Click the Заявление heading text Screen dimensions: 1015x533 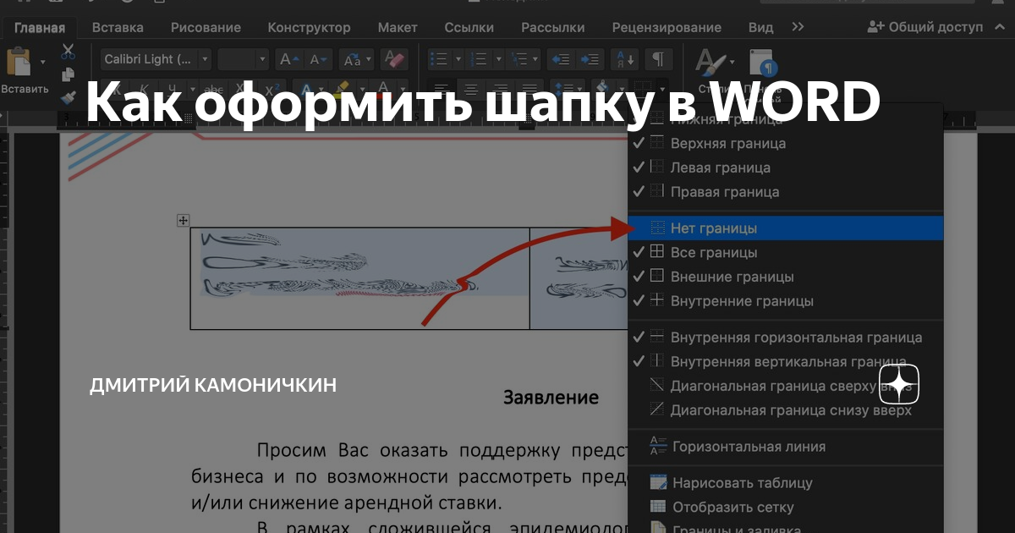pos(551,398)
